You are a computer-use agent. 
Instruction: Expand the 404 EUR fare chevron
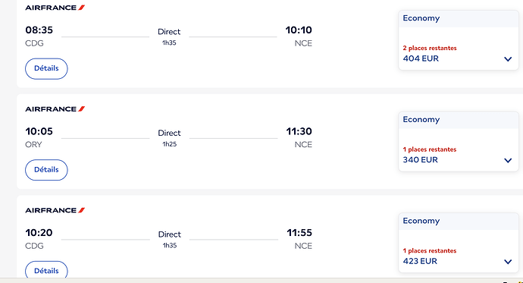click(508, 59)
